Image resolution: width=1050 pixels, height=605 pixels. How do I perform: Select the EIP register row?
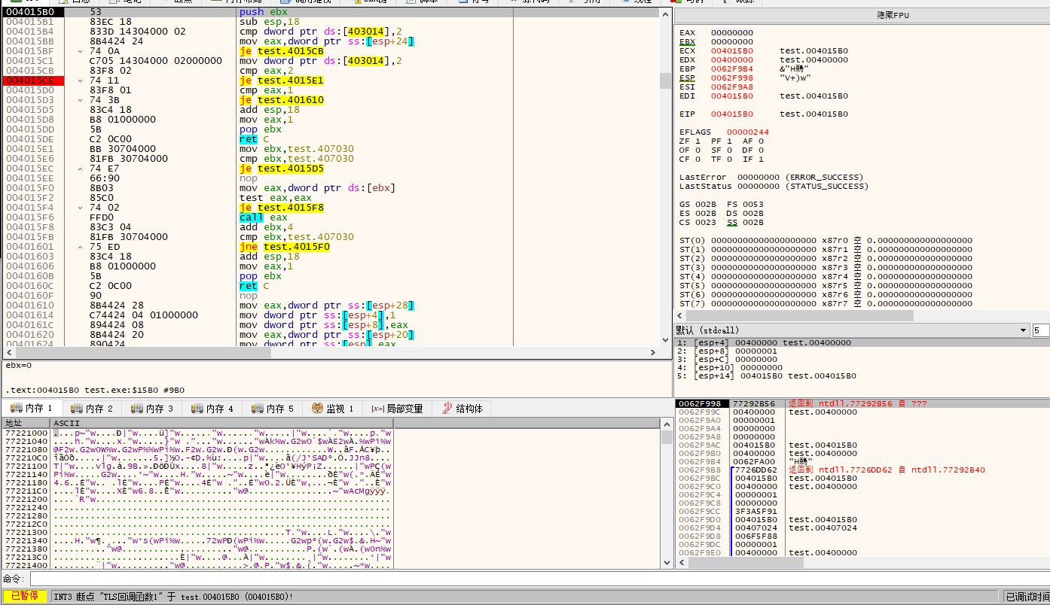coord(764,114)
